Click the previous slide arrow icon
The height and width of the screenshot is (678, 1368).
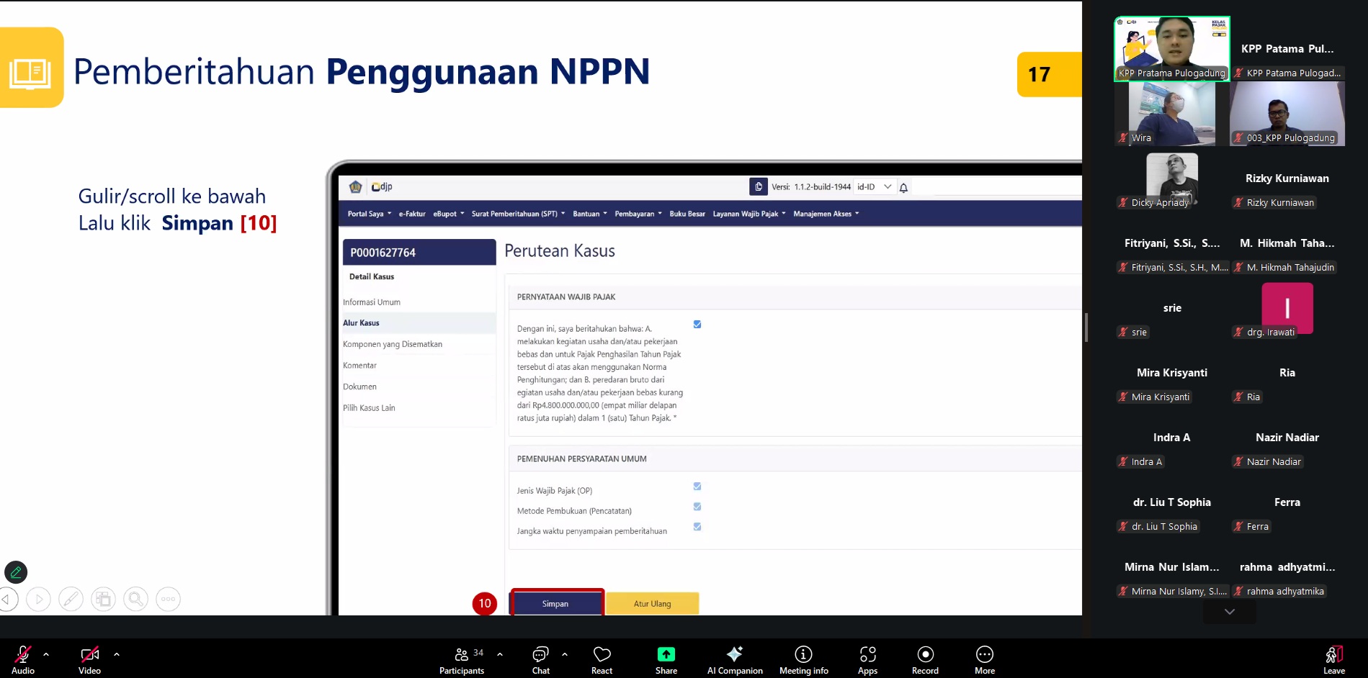6,598
